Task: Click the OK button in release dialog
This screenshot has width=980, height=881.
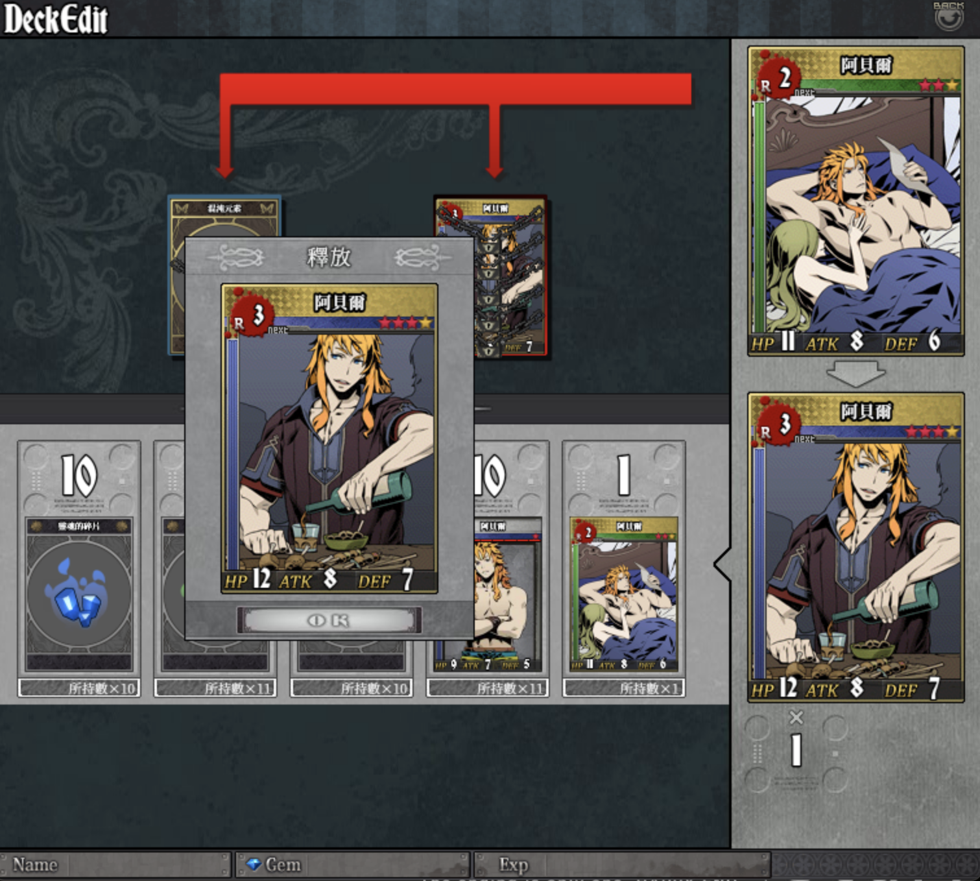Action: coord(329,620)
